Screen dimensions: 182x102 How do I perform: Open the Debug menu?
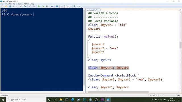20,4
